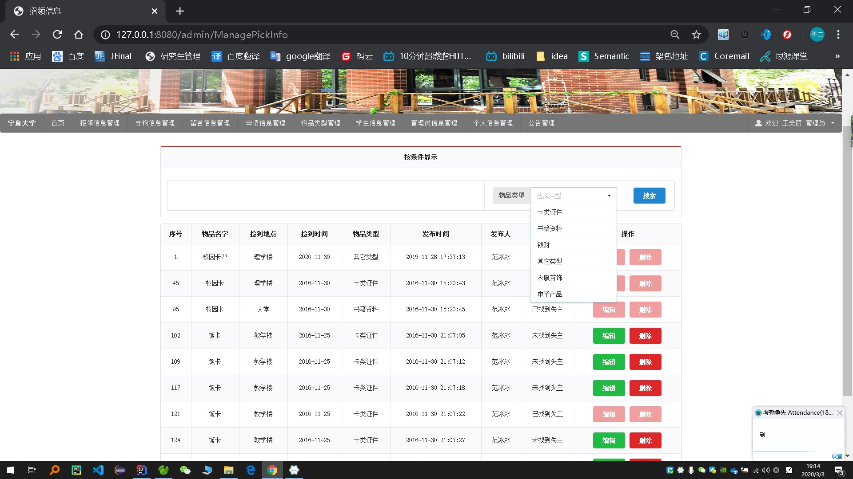The height and width of the screenshot is (479, 853).
Task: Expand the 选择类型 item type dropdown
Action: coord(573,196)
